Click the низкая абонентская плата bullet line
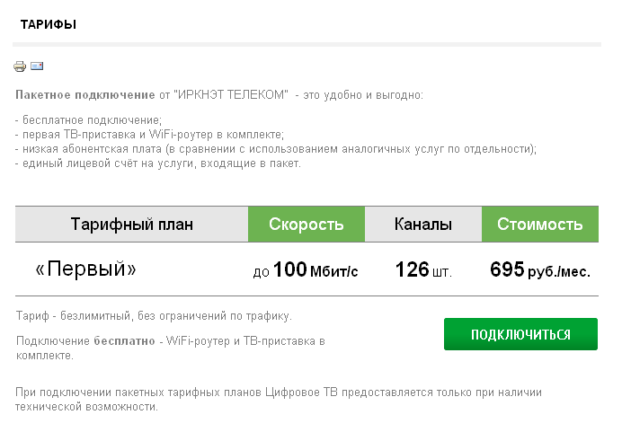 pyautogui.click(x=276, y=149)
